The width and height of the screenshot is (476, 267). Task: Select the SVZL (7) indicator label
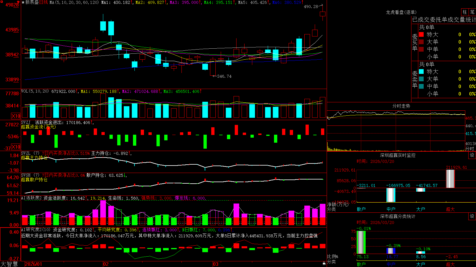(x=30, y=153)
